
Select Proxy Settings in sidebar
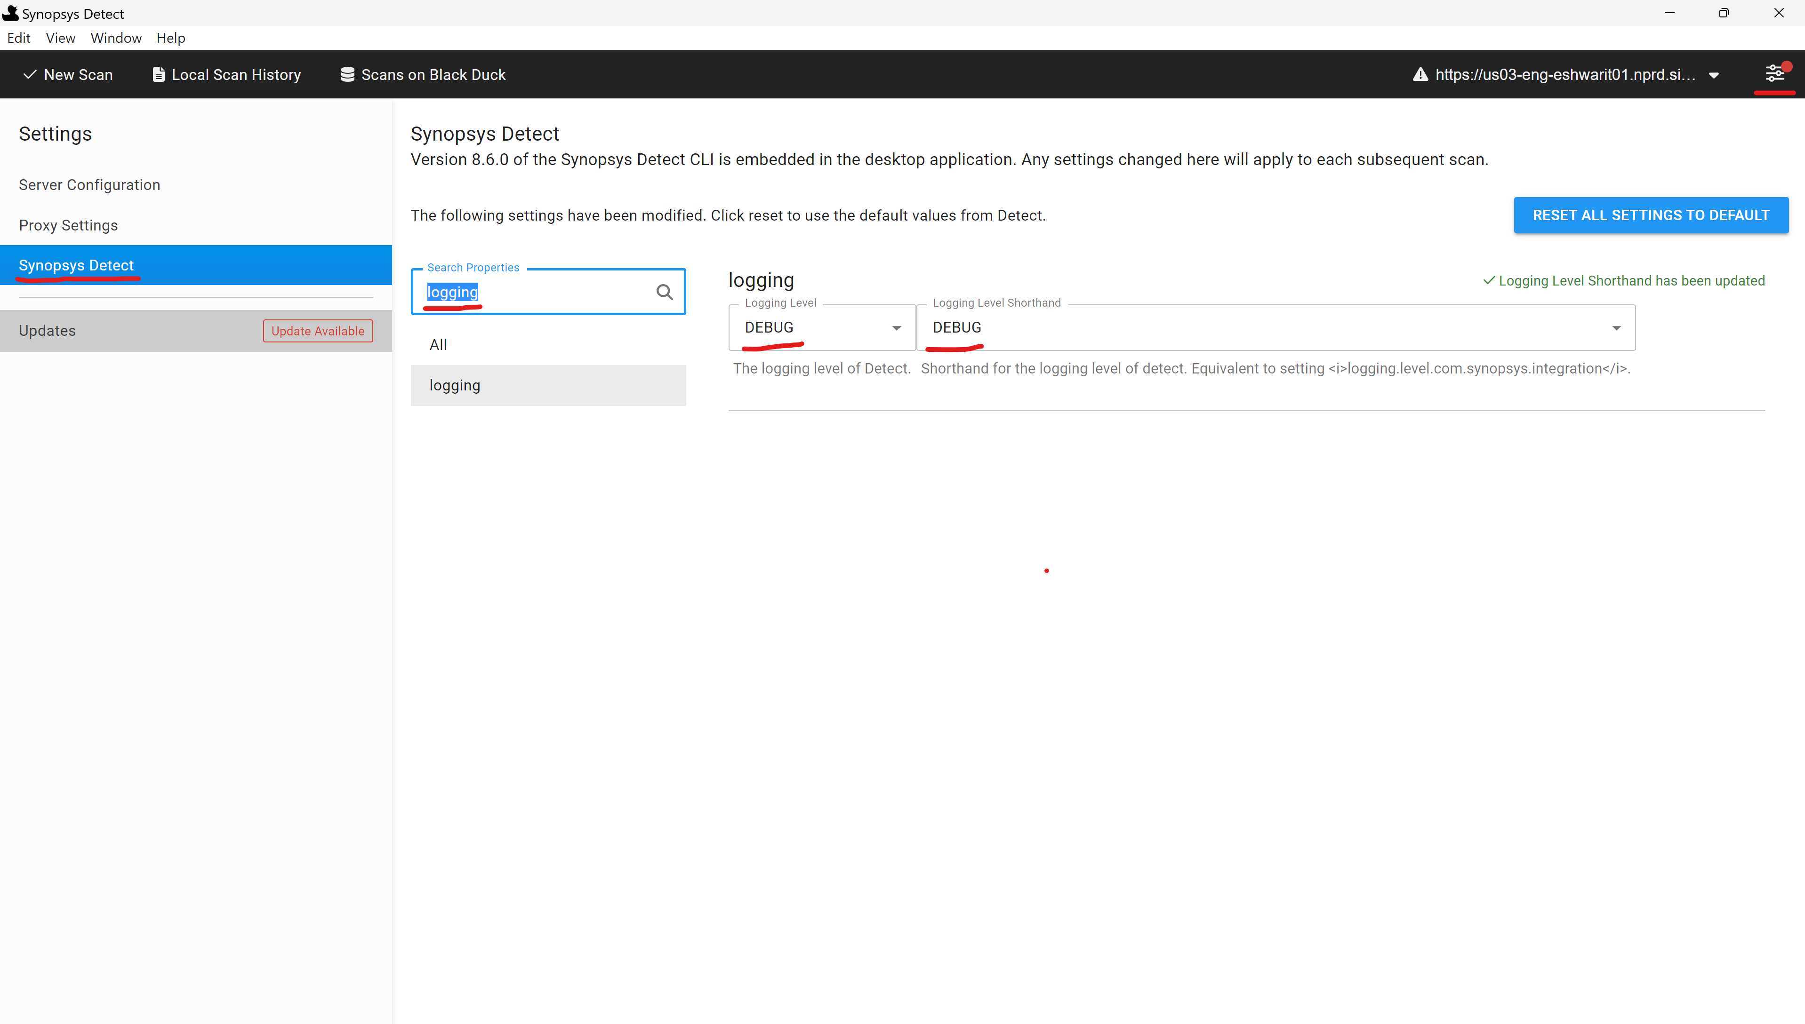(196, 225)
